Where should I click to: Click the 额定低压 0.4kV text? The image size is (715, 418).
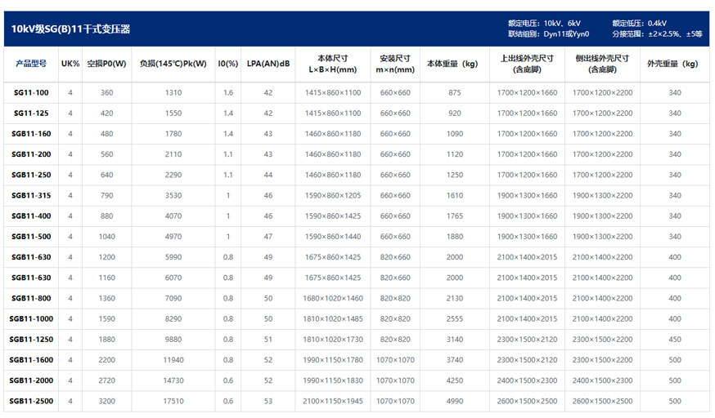click(639, 23)
